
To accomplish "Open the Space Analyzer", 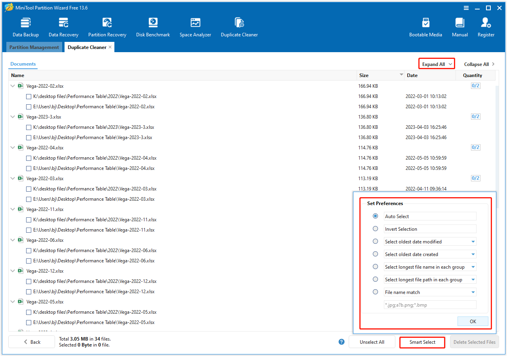I will 195,26.
